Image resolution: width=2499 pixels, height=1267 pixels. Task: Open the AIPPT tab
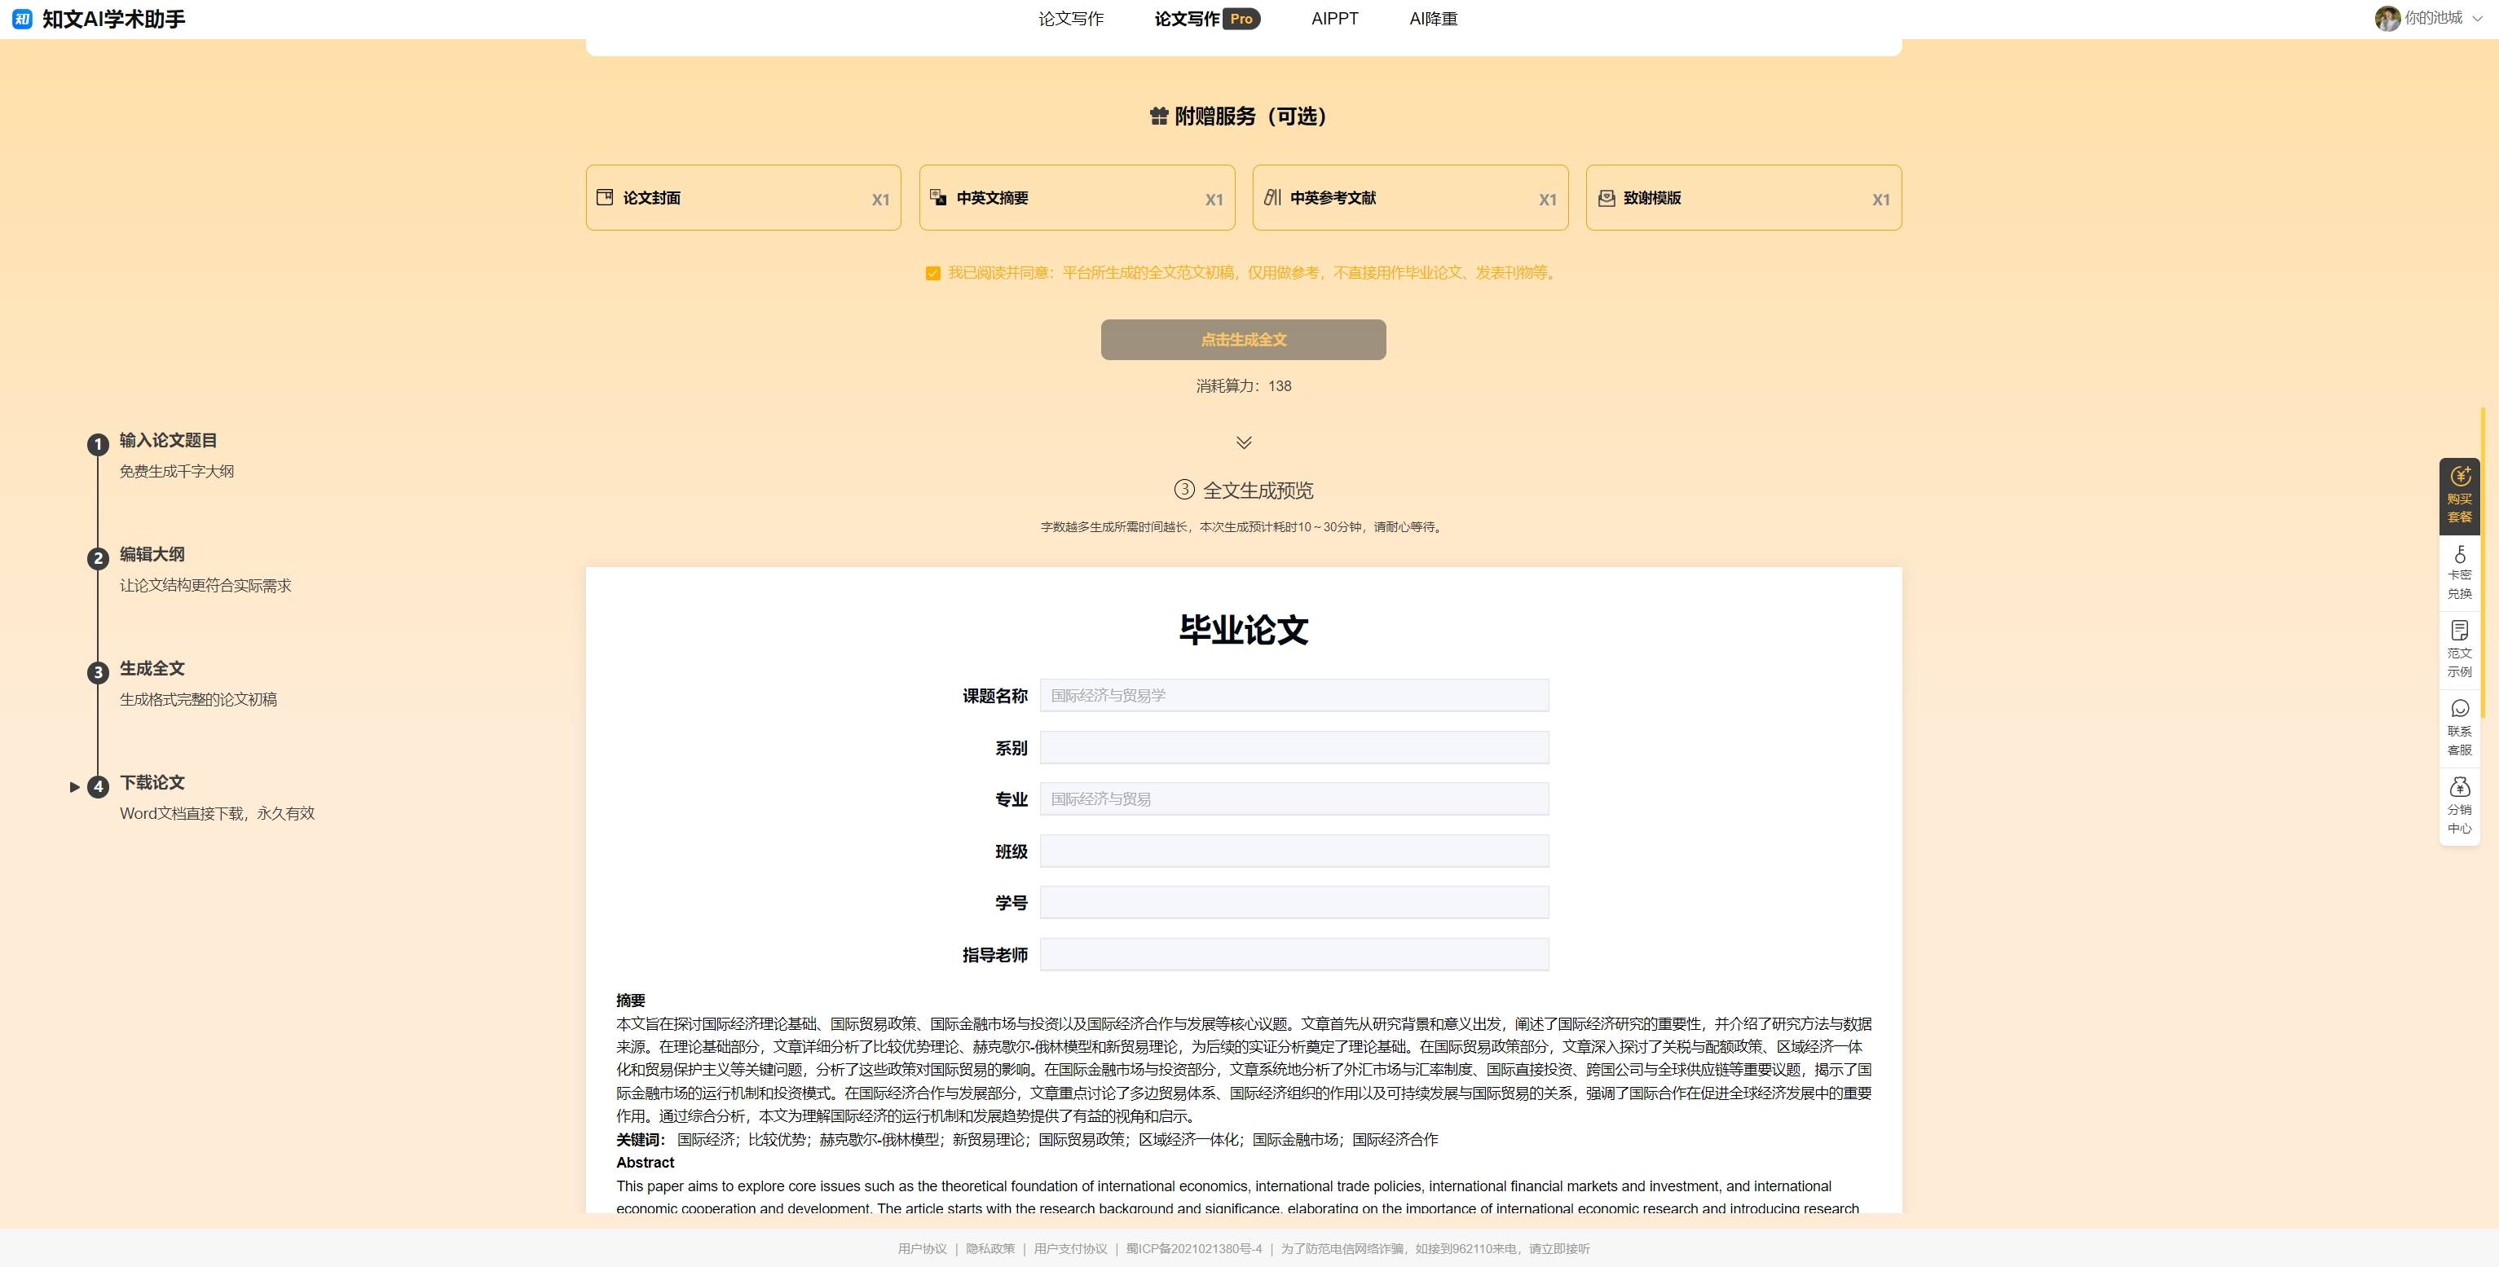pyautogui.click(x=1334, y=19)
